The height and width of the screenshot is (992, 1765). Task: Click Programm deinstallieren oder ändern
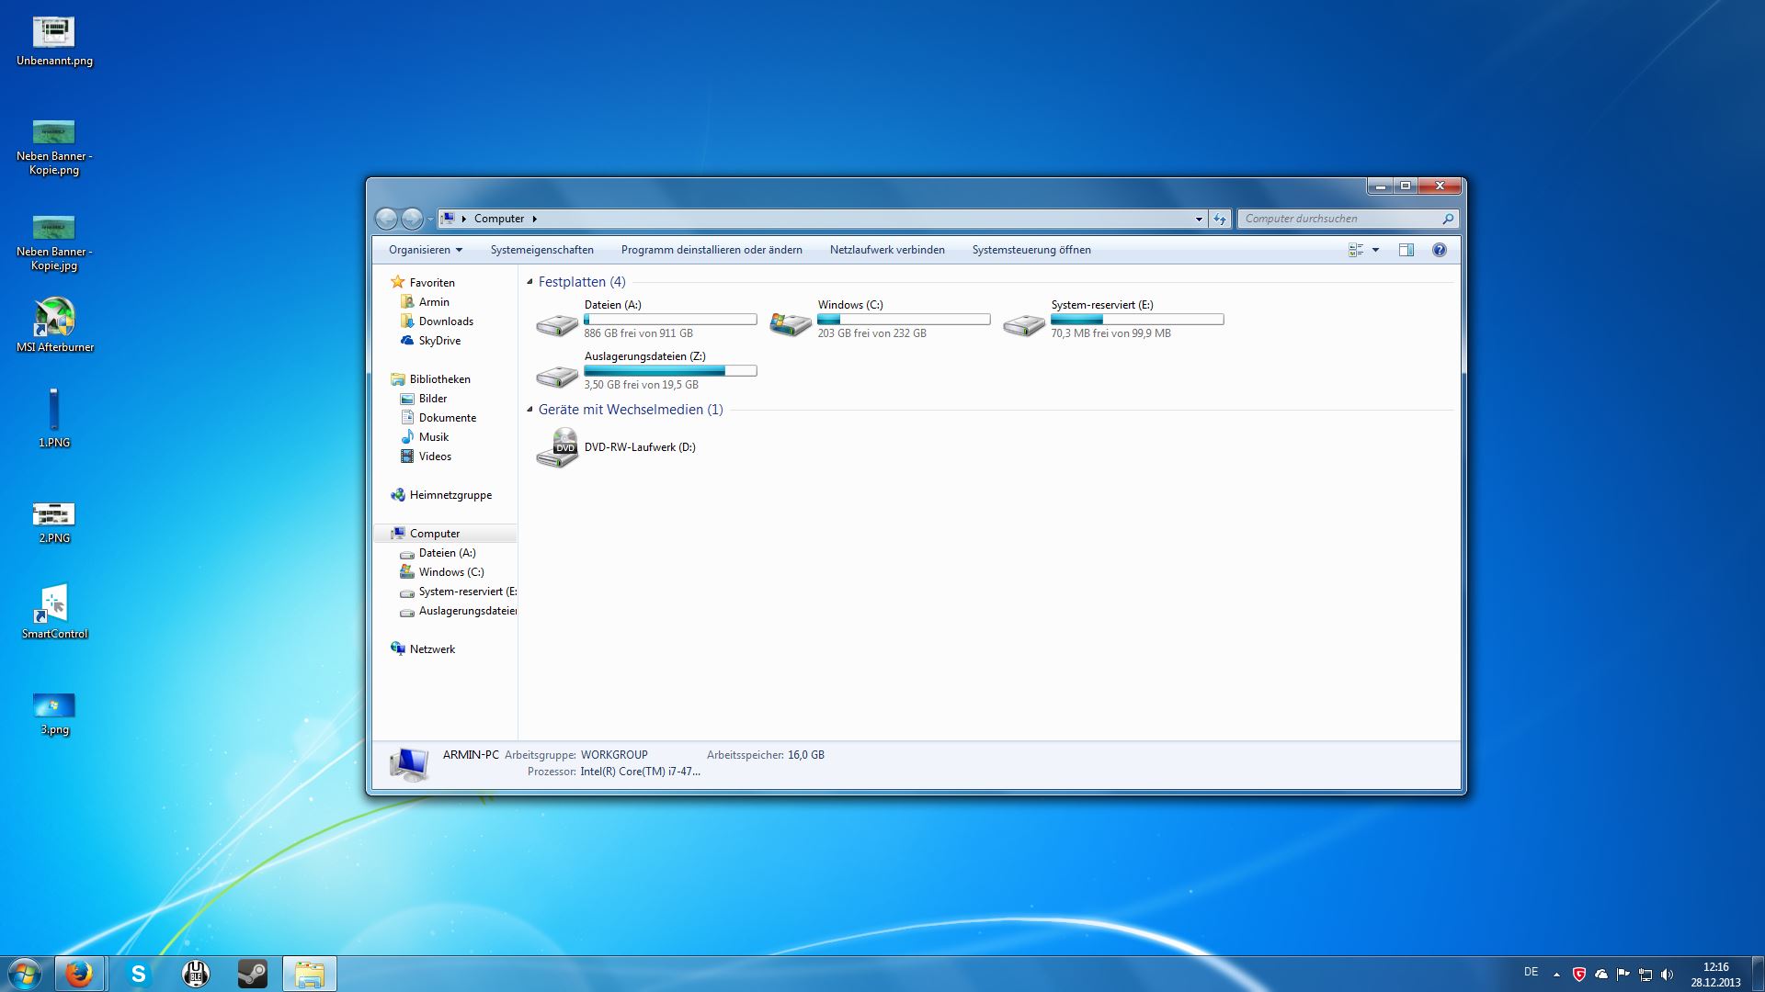click(712, 250)
